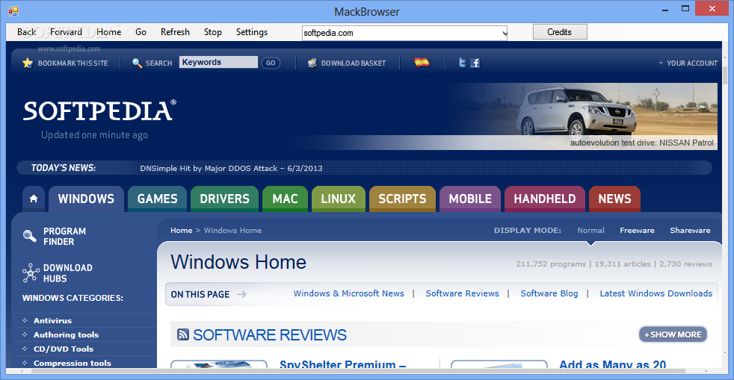Go to Home via toolbar

pos(108,32)
